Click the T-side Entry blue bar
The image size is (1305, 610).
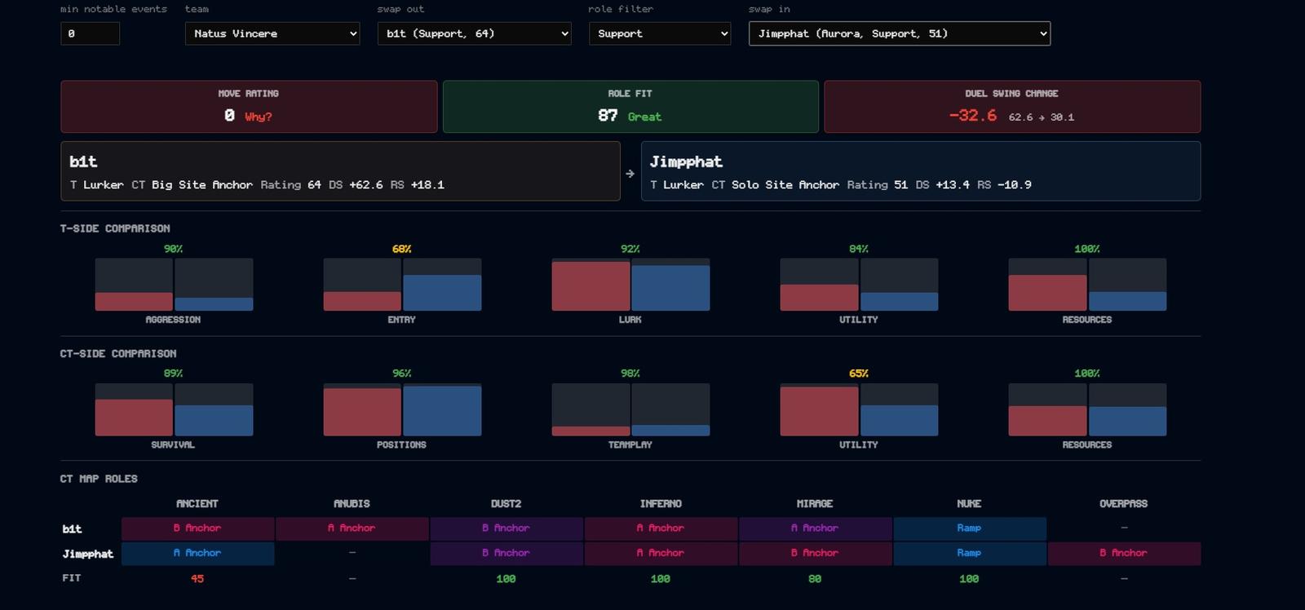click(442, 293)
